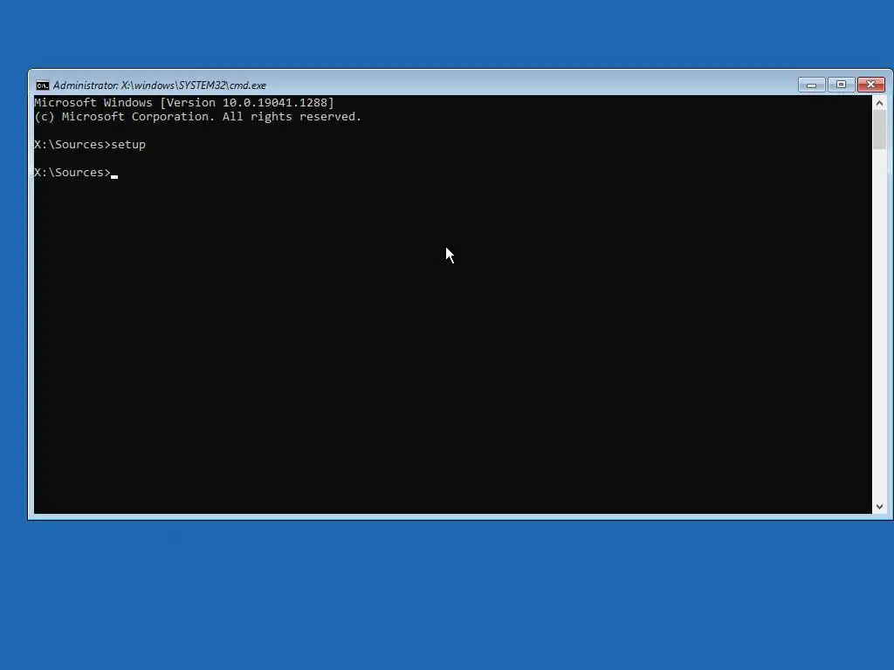894x670 pixels.
Task: Maximize the Command Prompt window
Action: 841,85
